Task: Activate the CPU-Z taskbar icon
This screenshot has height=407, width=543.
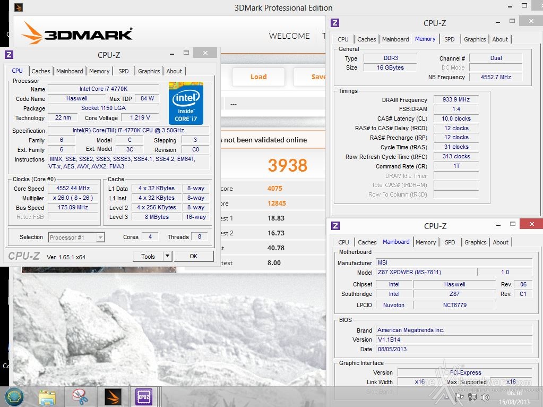Action: click(144, 397)
